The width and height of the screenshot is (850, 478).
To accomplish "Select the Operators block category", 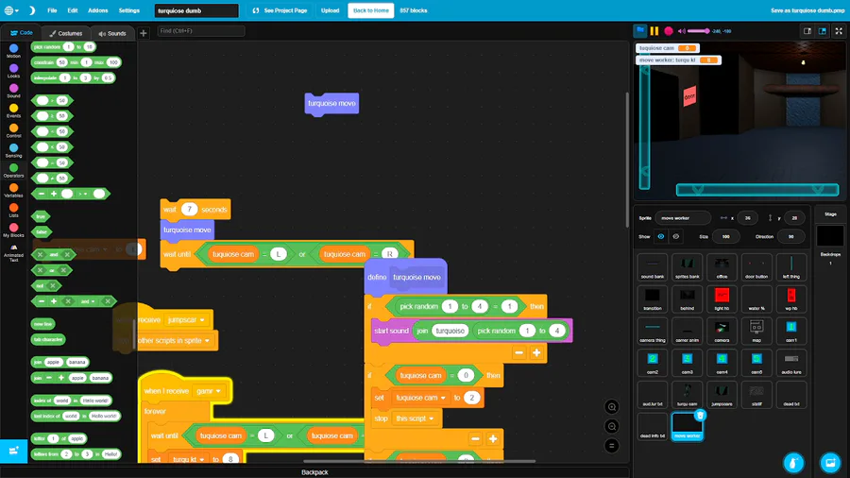I will 13,171.
